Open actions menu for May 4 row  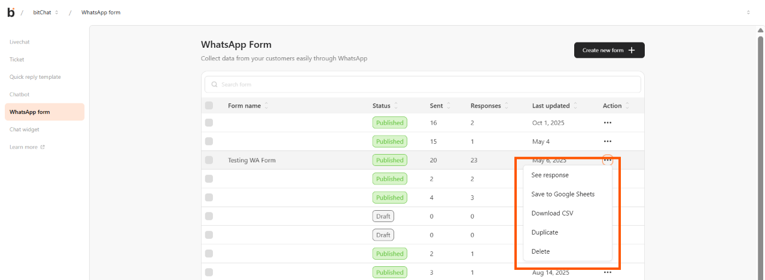click(x=608, y=141)
